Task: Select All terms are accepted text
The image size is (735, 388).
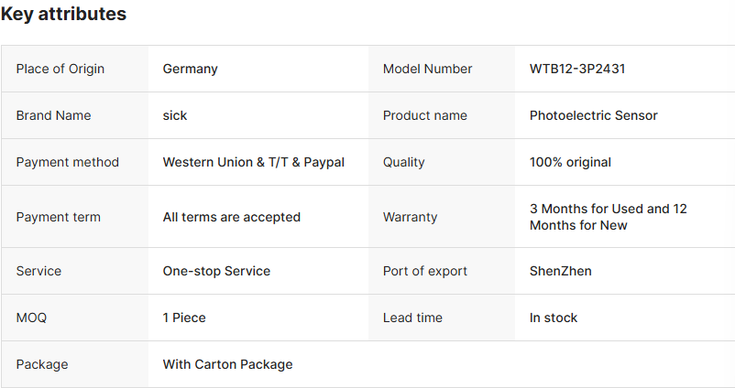Action: point(232,217)
